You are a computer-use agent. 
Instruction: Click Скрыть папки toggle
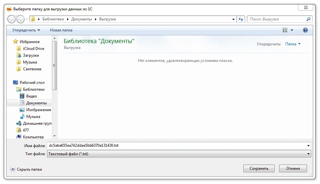tap(26, 169)
